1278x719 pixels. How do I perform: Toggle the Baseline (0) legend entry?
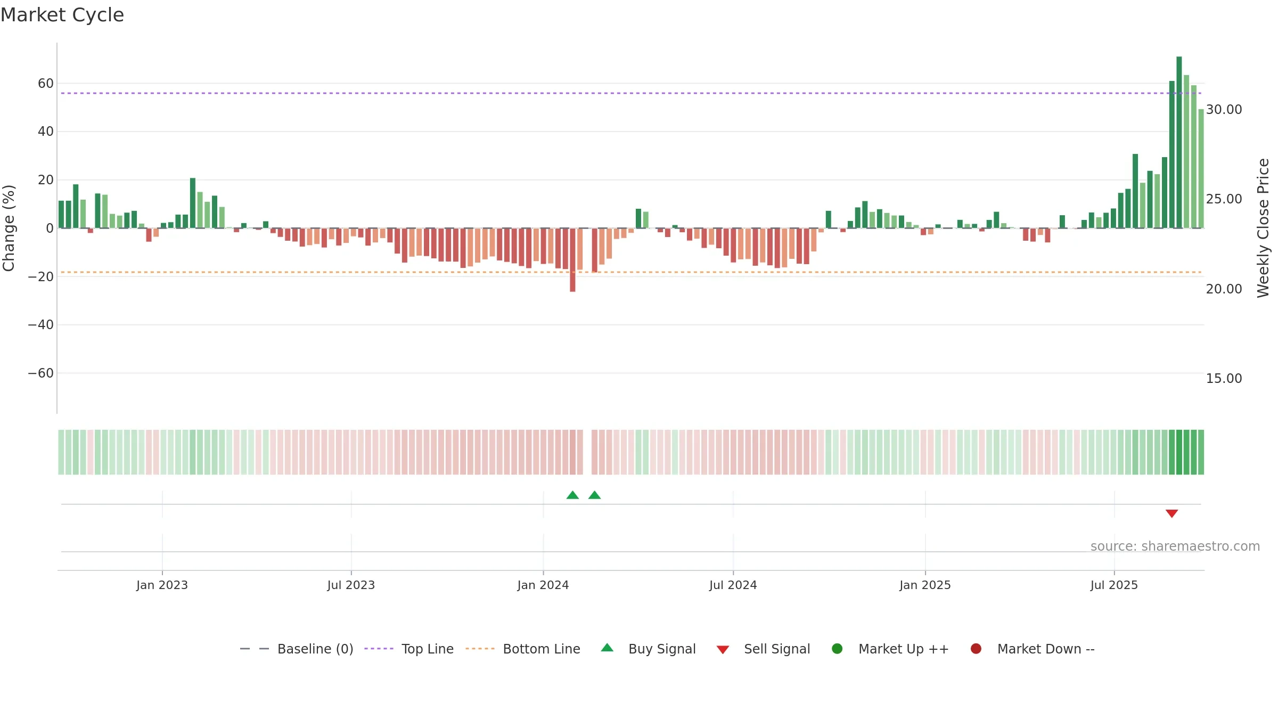tap(297, 649)
